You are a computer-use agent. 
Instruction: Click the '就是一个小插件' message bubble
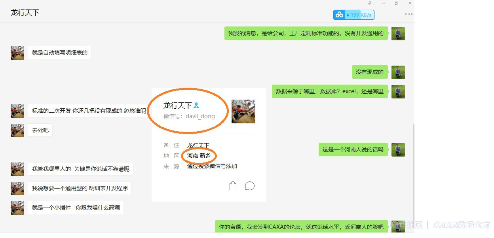pos(76,208)
